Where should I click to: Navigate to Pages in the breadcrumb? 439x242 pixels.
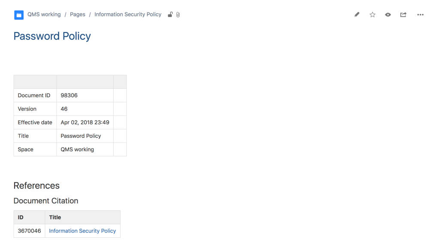point(78,15)
